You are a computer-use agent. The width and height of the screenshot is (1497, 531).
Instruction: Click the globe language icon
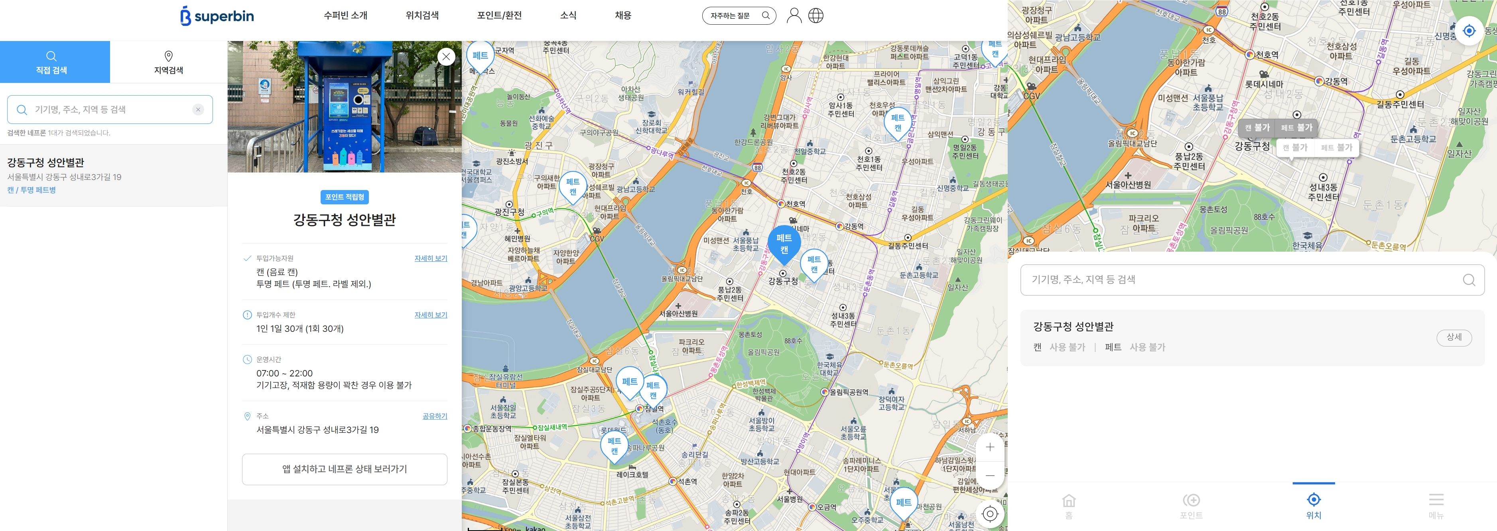pyautogui.click(x=816, y=16)
